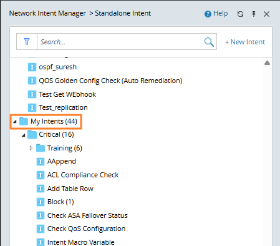Click the intent icon beside ospf_suresh

tap(32, 67)
